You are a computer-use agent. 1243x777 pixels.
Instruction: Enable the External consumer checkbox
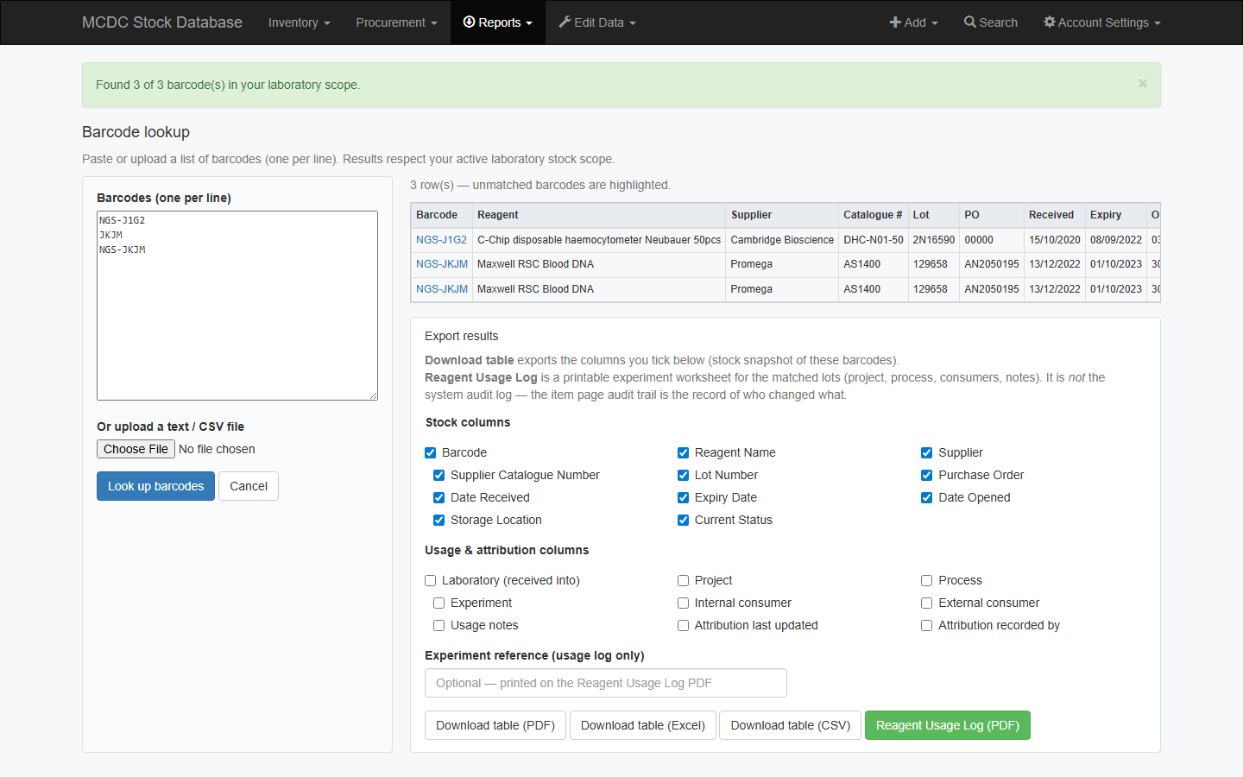[x=926, y=603]
